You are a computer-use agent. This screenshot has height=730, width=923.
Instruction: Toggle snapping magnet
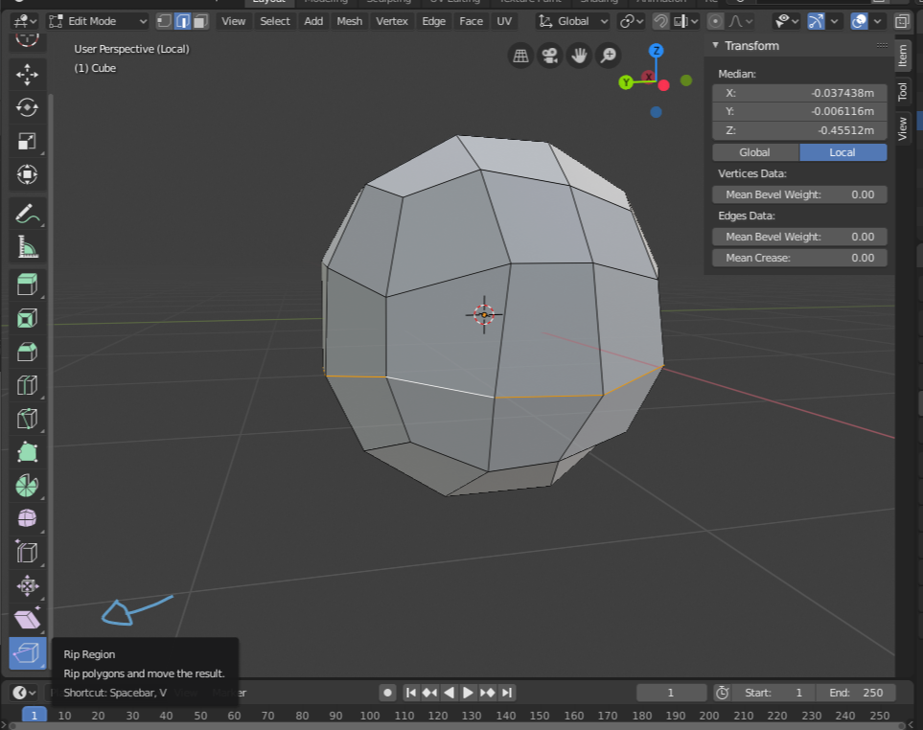click(x=660, y=22)
